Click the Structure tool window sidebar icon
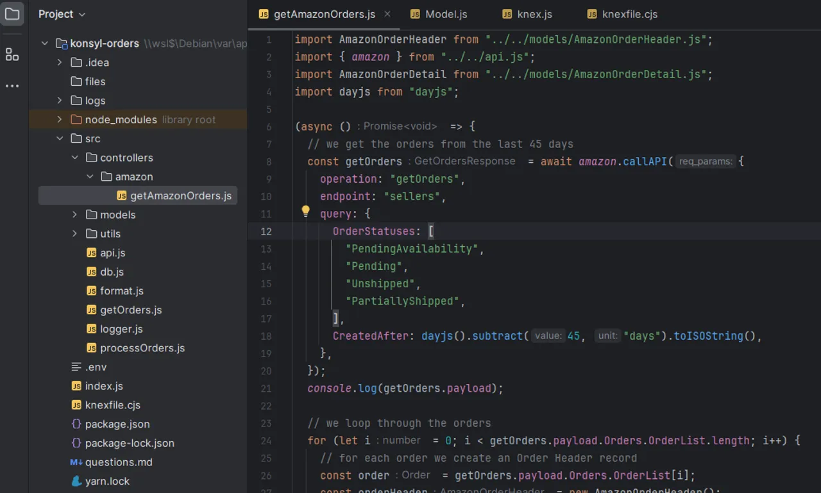 pos(12,55)
